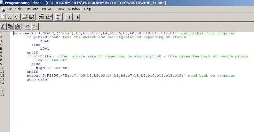This screenshot has width=254, height=132.
Task: Click the 'led off' comment
Action: [x=59, y=60]
